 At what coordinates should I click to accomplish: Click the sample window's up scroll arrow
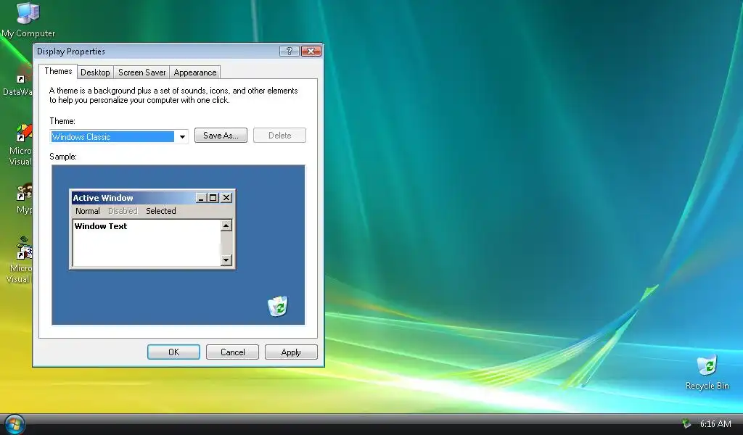(226, 225)
